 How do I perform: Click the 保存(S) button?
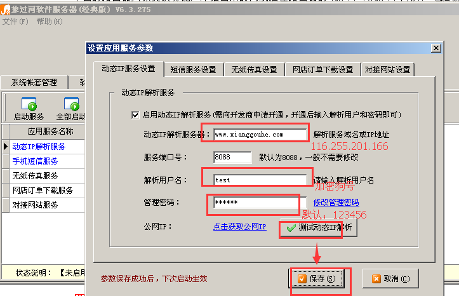(317, 279)
